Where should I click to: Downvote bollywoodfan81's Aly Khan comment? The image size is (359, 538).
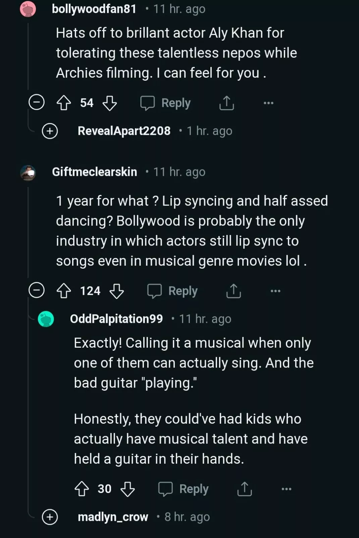[x=109, y=103]
